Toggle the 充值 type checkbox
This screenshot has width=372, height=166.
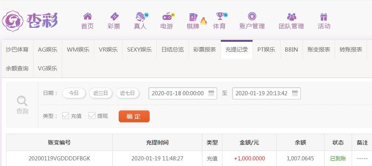66,116
